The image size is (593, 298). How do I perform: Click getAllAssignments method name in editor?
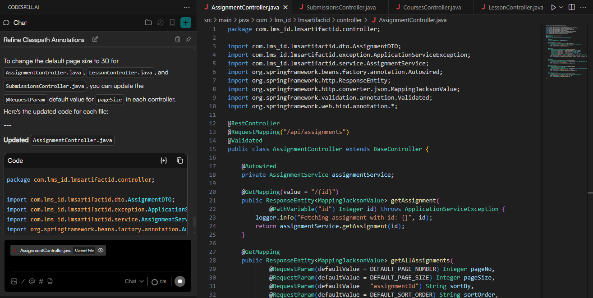(420, 261)
